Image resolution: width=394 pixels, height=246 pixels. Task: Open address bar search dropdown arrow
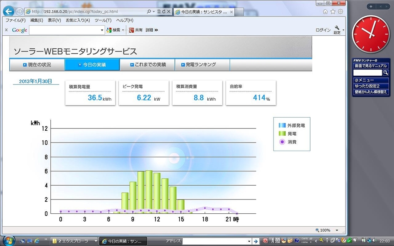coord(154,12)
